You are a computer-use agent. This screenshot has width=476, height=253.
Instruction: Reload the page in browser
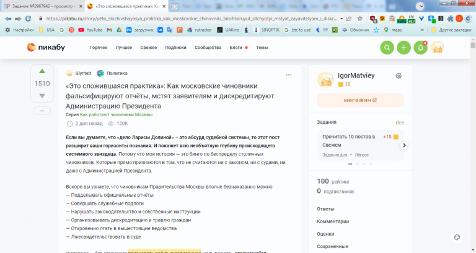point(29,19)
